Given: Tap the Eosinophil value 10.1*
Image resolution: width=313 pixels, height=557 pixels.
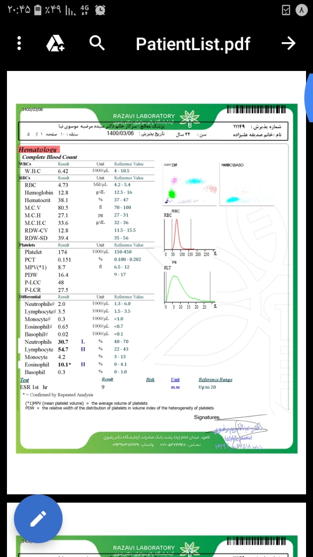Looking at the screenshot, I should [x=64, y=364].
